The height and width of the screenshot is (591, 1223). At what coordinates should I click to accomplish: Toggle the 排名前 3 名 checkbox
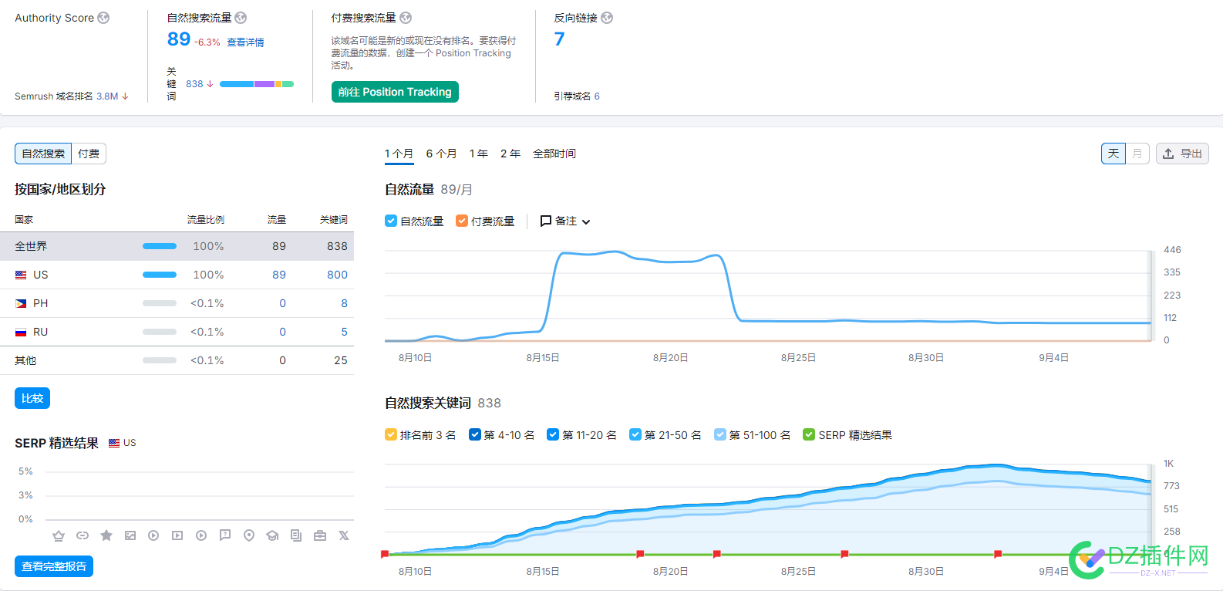click(391, 434)
